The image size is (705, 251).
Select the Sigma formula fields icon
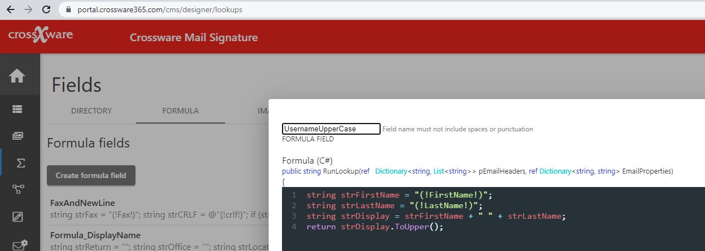click(x=21, y=163)
